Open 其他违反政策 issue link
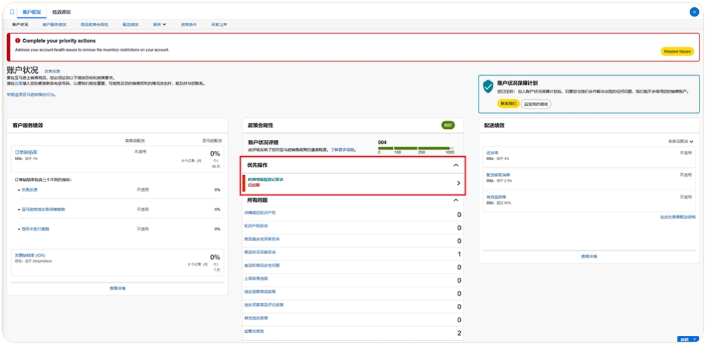This screenshot has height=345, width=706. [x=256, y=318]
